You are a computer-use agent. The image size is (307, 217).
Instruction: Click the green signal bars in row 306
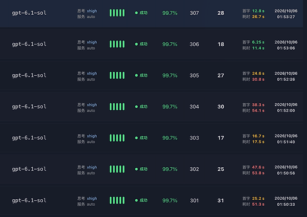[x=117, y=44]
